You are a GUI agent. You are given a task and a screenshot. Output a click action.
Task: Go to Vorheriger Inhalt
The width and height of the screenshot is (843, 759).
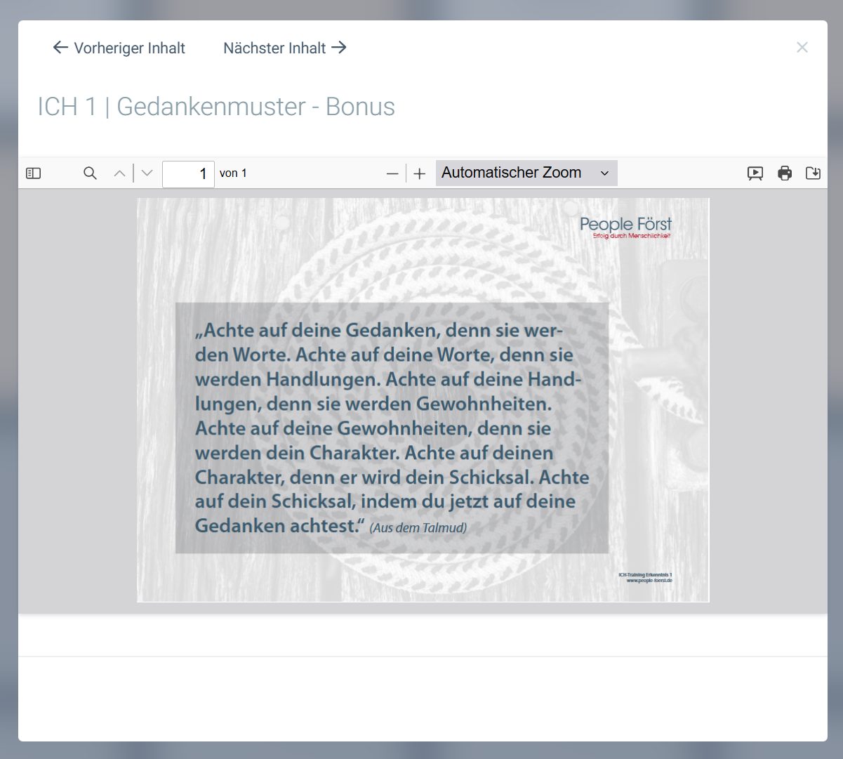pyautogui.click(x=119, y=48)
